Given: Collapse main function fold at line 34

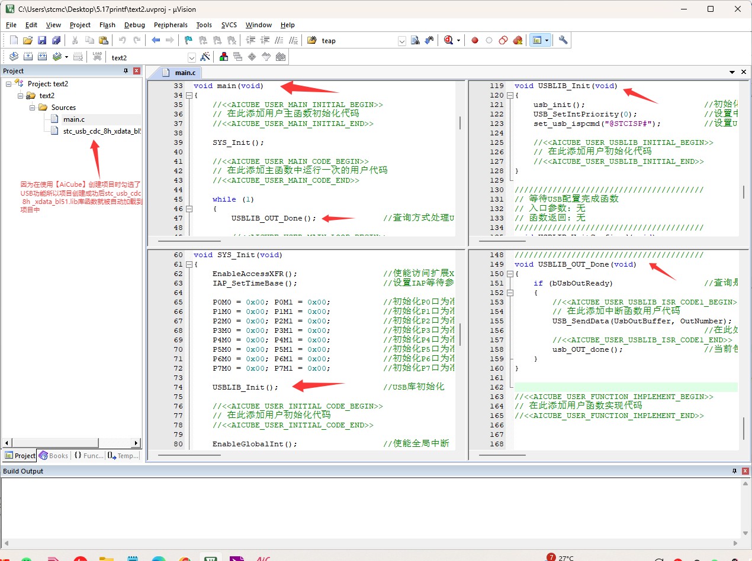Looking at the screenshot, I should (x=189, y=95).
